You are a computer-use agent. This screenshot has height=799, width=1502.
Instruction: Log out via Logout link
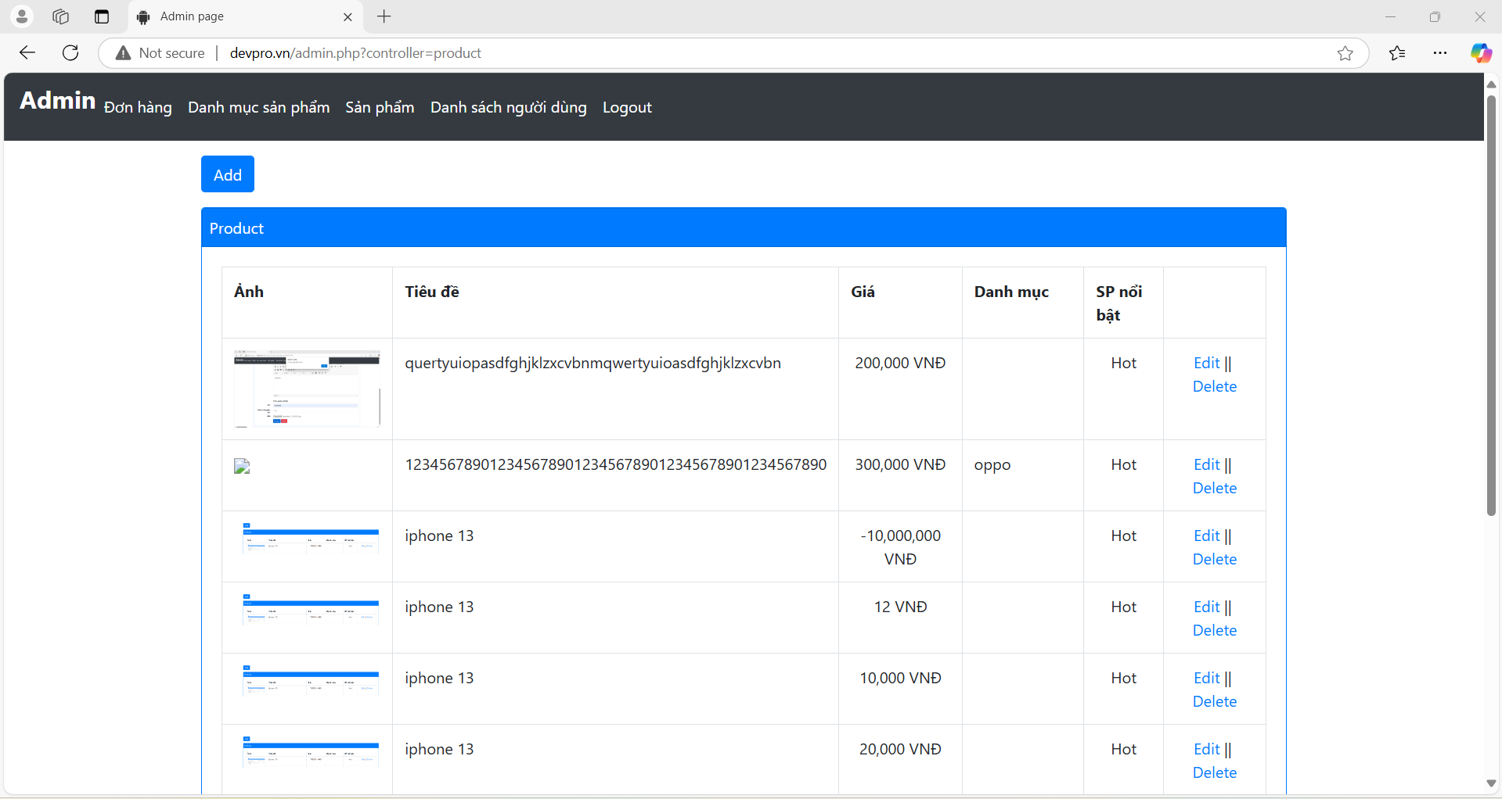pyautogui.click(x=626, y=108)
